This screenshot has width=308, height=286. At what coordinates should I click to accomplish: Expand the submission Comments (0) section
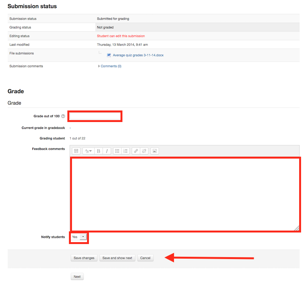point(110,66)
